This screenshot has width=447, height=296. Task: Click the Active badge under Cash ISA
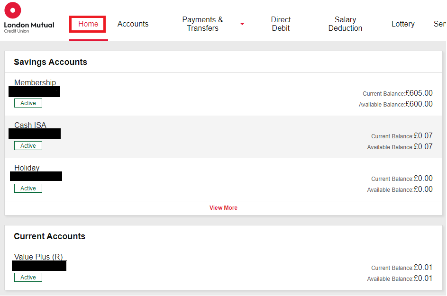point(28,146)
